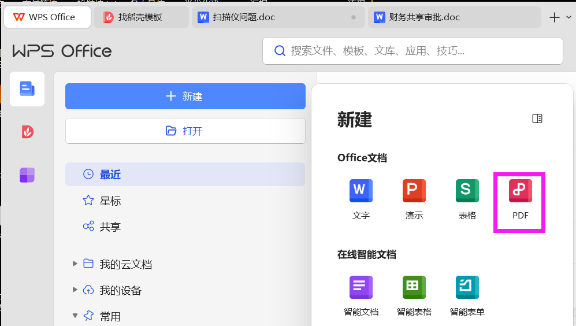Image resolution: width=576 pixels, height=326 pixels.
Task: Switch to the WPS Office home tab
Action: [47, 17]
